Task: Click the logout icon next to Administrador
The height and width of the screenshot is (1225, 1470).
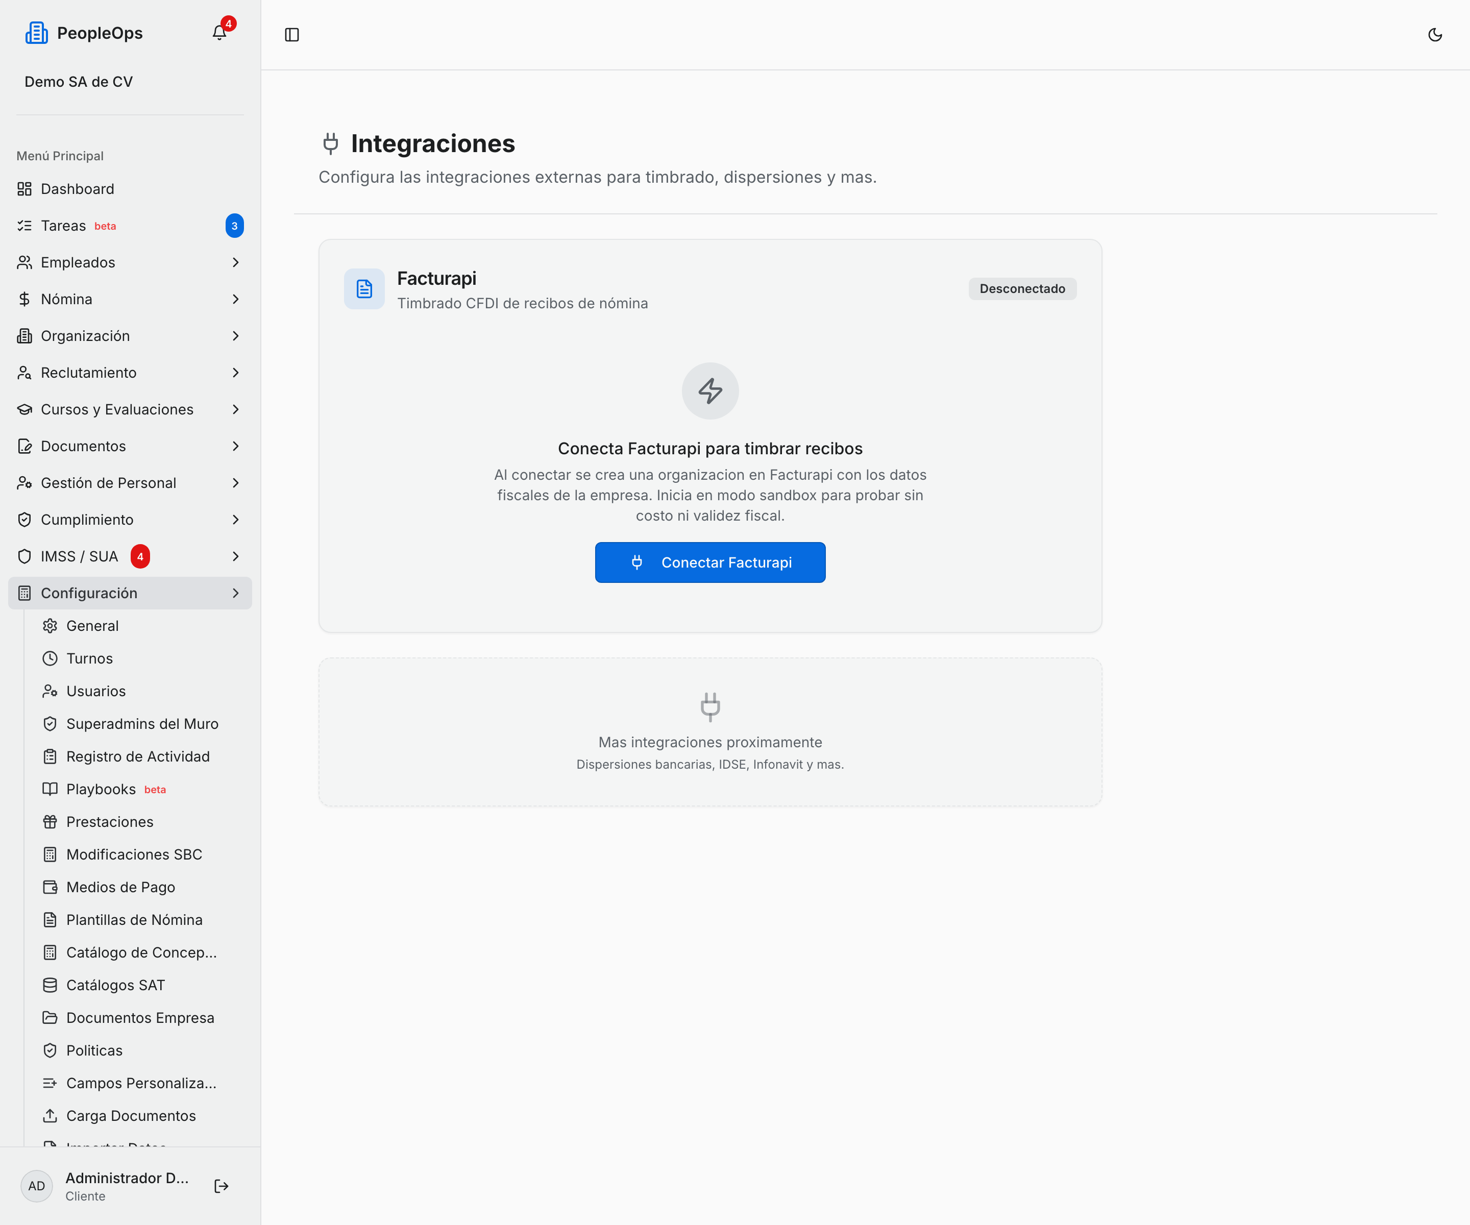Action: tap(221, 1186)
